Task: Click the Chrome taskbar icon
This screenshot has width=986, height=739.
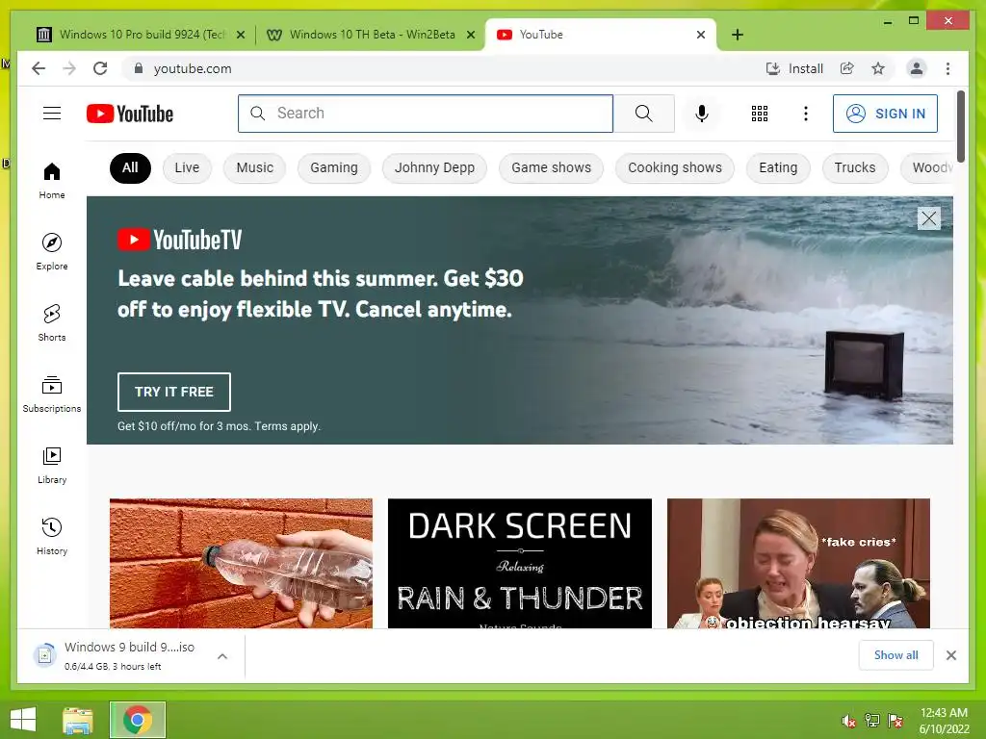Action: click(137, 720)
